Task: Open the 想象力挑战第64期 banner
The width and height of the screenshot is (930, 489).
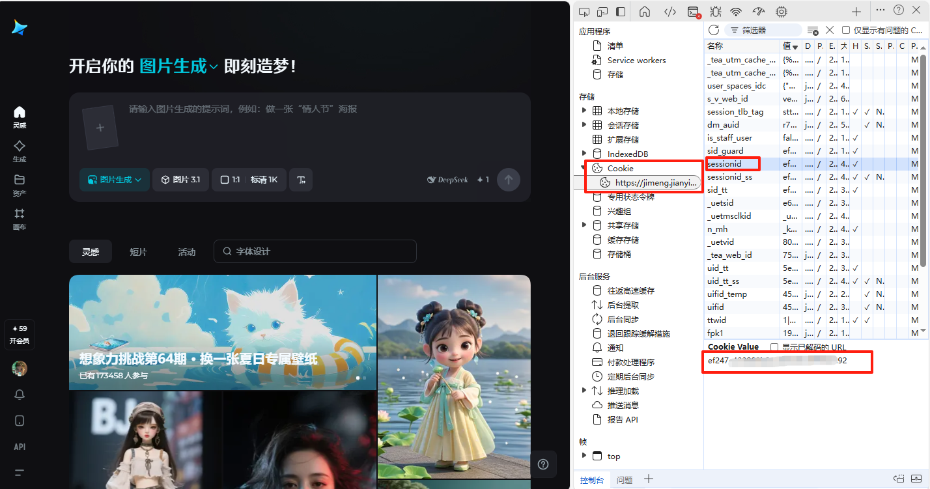Action: point(223,332)
